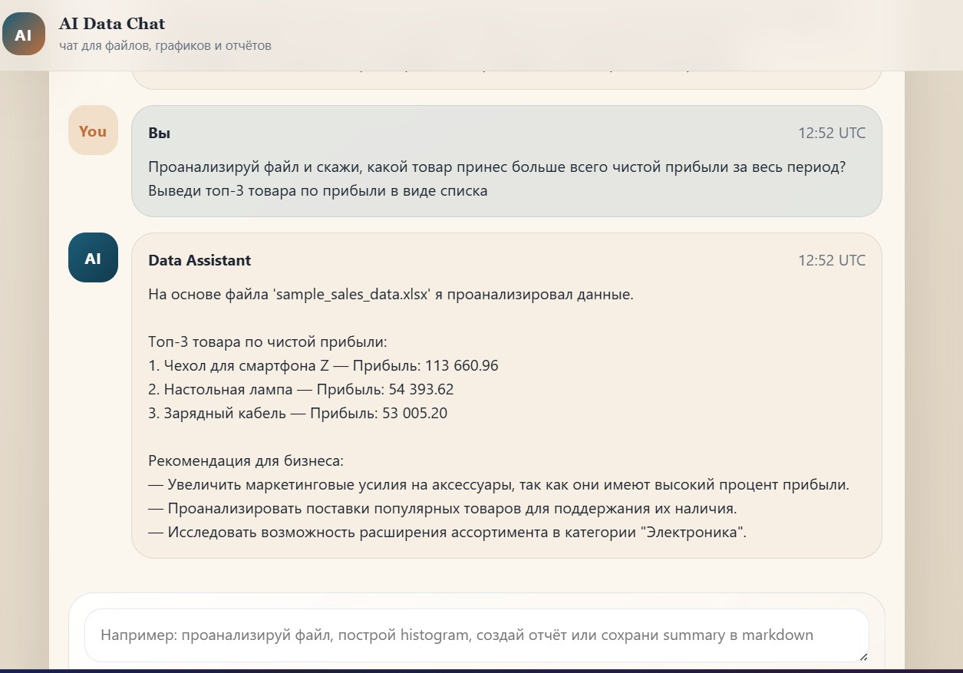Click the recommendation about marketing for аксессуары
The height and width of the screenshot is (673, 963).
[x=499, y=485]
